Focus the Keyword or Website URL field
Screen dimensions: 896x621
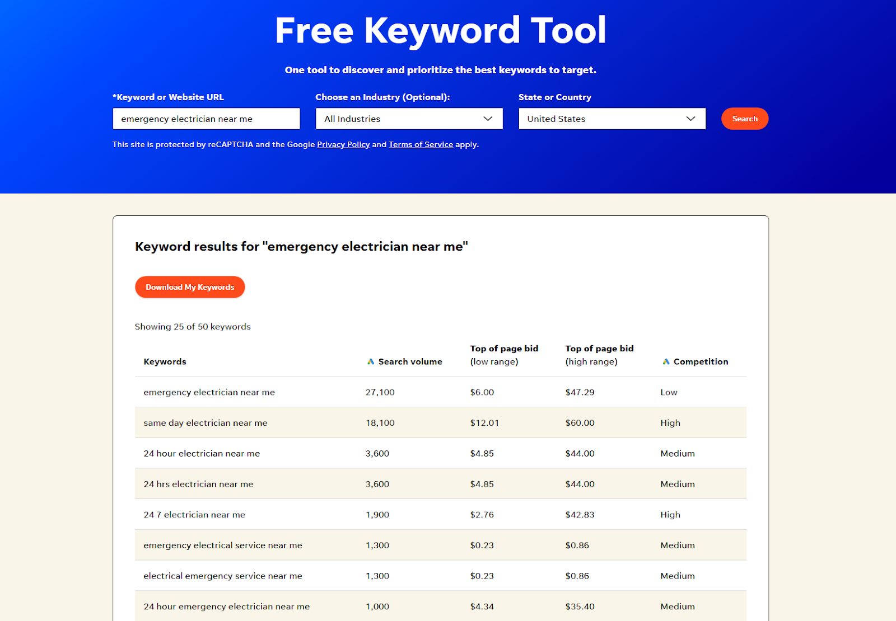pyautogui.click(x=206, y=119)
